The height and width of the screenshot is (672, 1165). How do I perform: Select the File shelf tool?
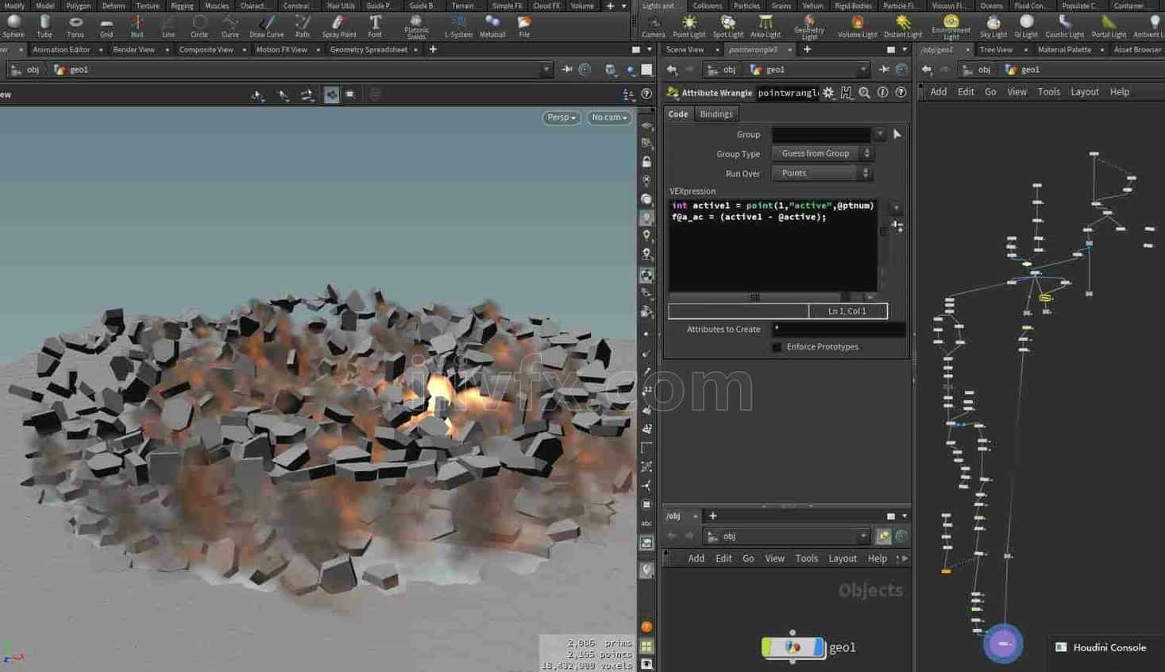tap(524, 26)
